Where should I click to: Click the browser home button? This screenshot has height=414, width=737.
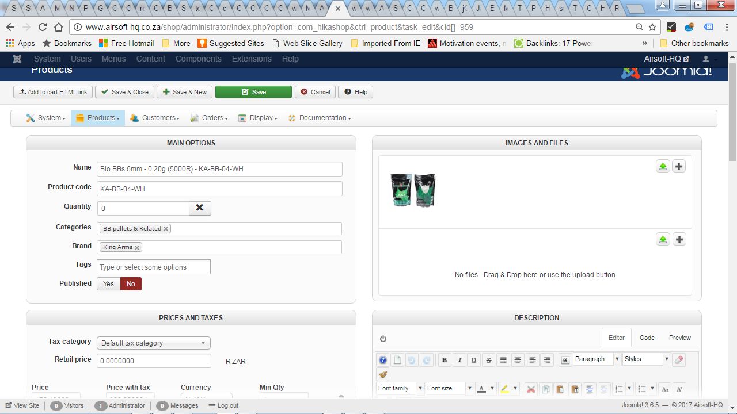pos(59,27)
